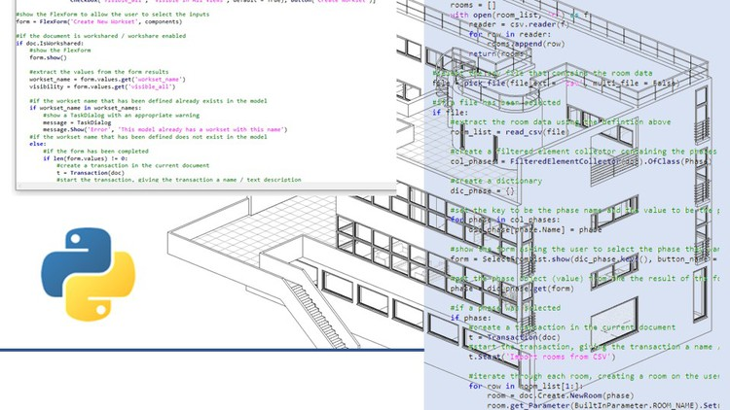Click the line "if workset_name in workset_names:"
The width and height of the screenshot is (730, 410).
[x=86, y=108]
